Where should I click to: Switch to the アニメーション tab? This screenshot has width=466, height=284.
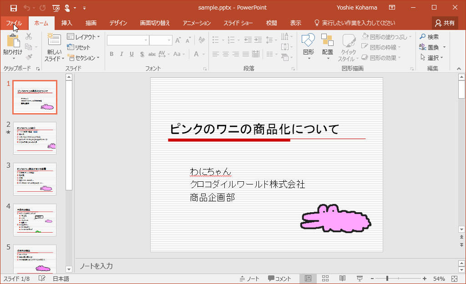[x=197, y=23]
